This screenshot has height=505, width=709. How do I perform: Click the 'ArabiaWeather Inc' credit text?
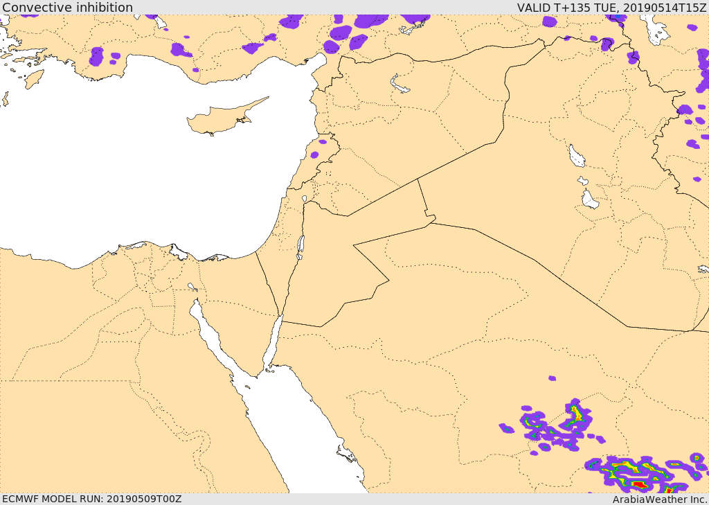[660, 499]
